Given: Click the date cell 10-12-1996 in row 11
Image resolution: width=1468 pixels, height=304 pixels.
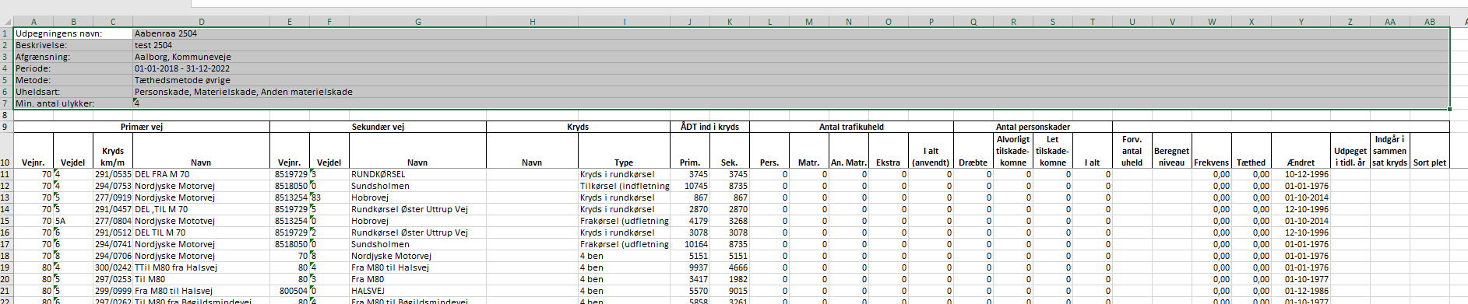Looking at the screenshot, I should pos(1301,174).
